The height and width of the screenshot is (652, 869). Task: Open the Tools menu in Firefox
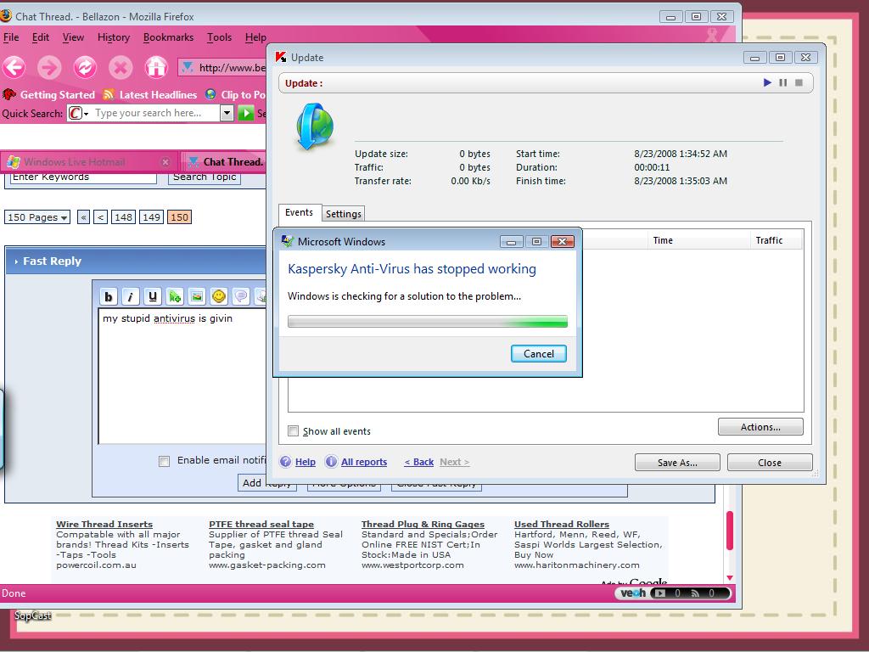pyautogui.click(x=220, y=37)
